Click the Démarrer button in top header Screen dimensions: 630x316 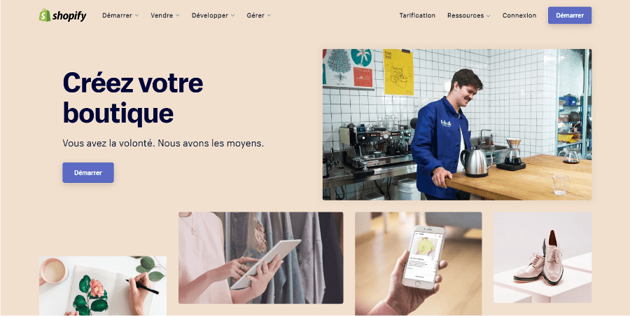(570, 15)
